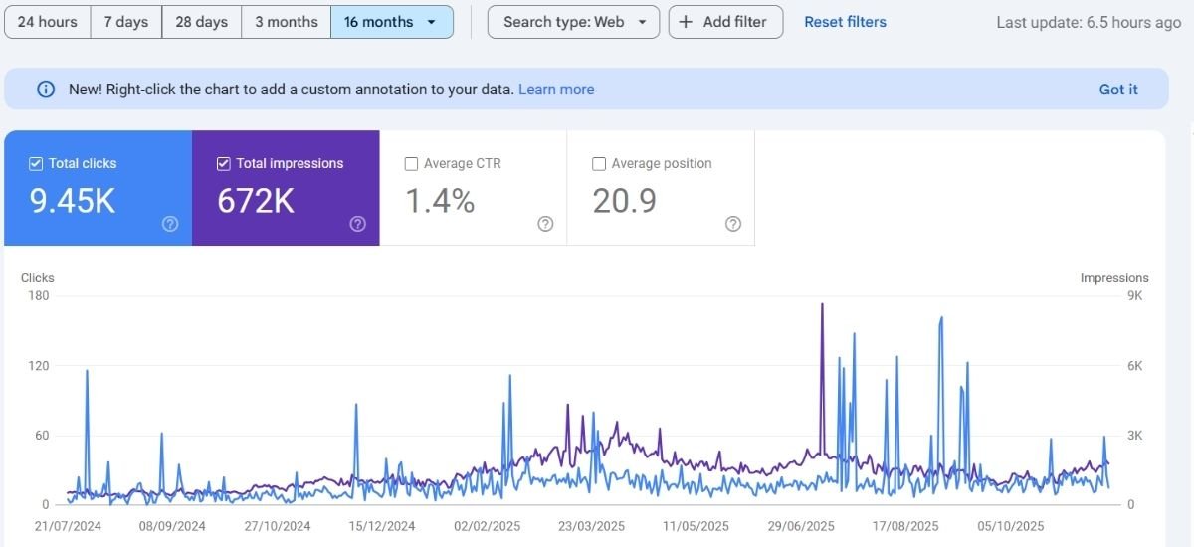Click help icon on Average CTR card
1194x547 pixels.
click(545, 224)
